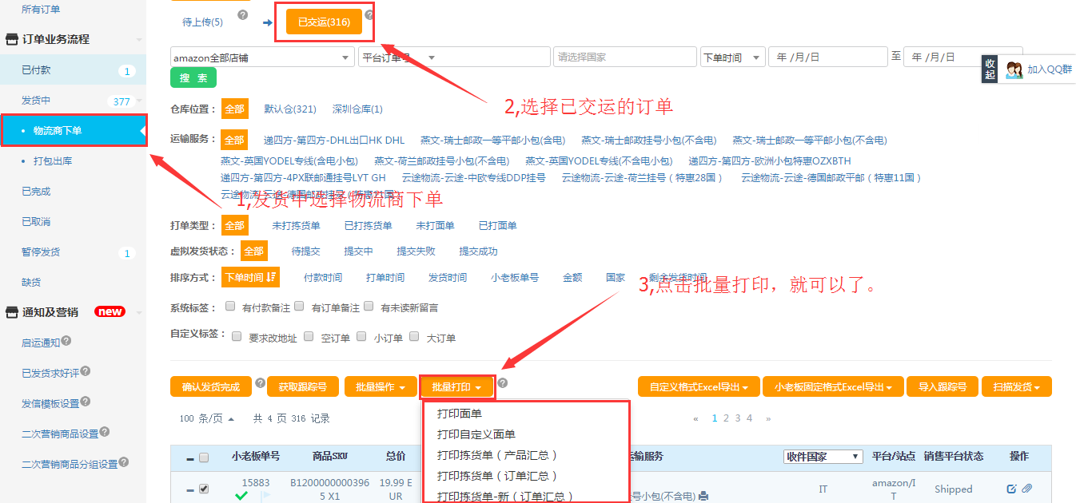Click the 请选择国家 country input field

(x=624, y=57)
